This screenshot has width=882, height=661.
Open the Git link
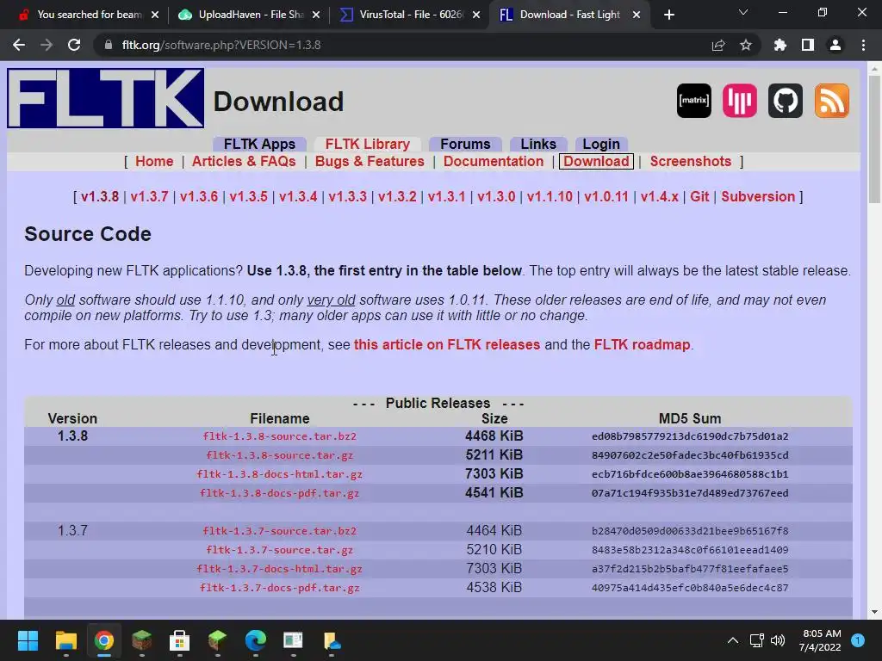pyautogui.click(x=699, y=197)
